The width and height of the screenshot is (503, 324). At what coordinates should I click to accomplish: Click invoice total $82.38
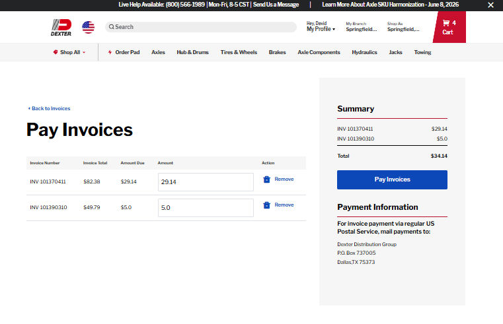[92, 182]
